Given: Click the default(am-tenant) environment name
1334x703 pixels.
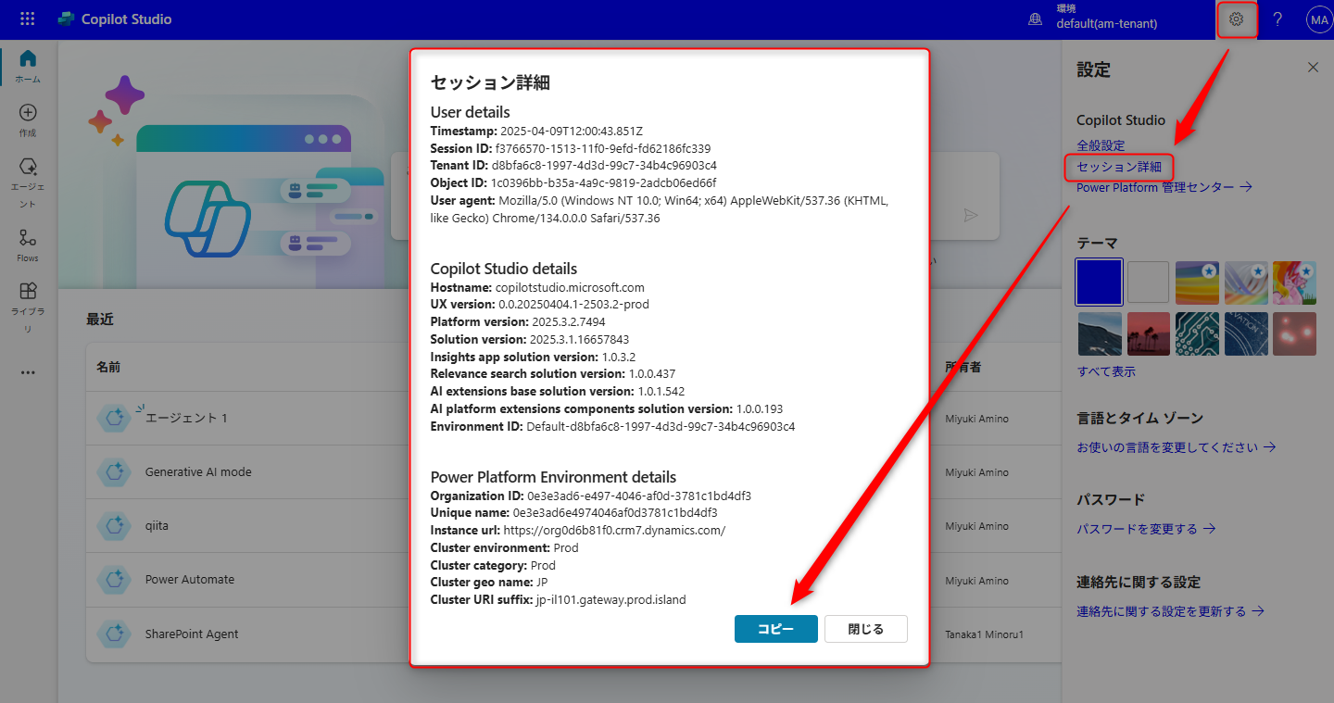Looking at the screenshot, I should (x=1107, y=24).
